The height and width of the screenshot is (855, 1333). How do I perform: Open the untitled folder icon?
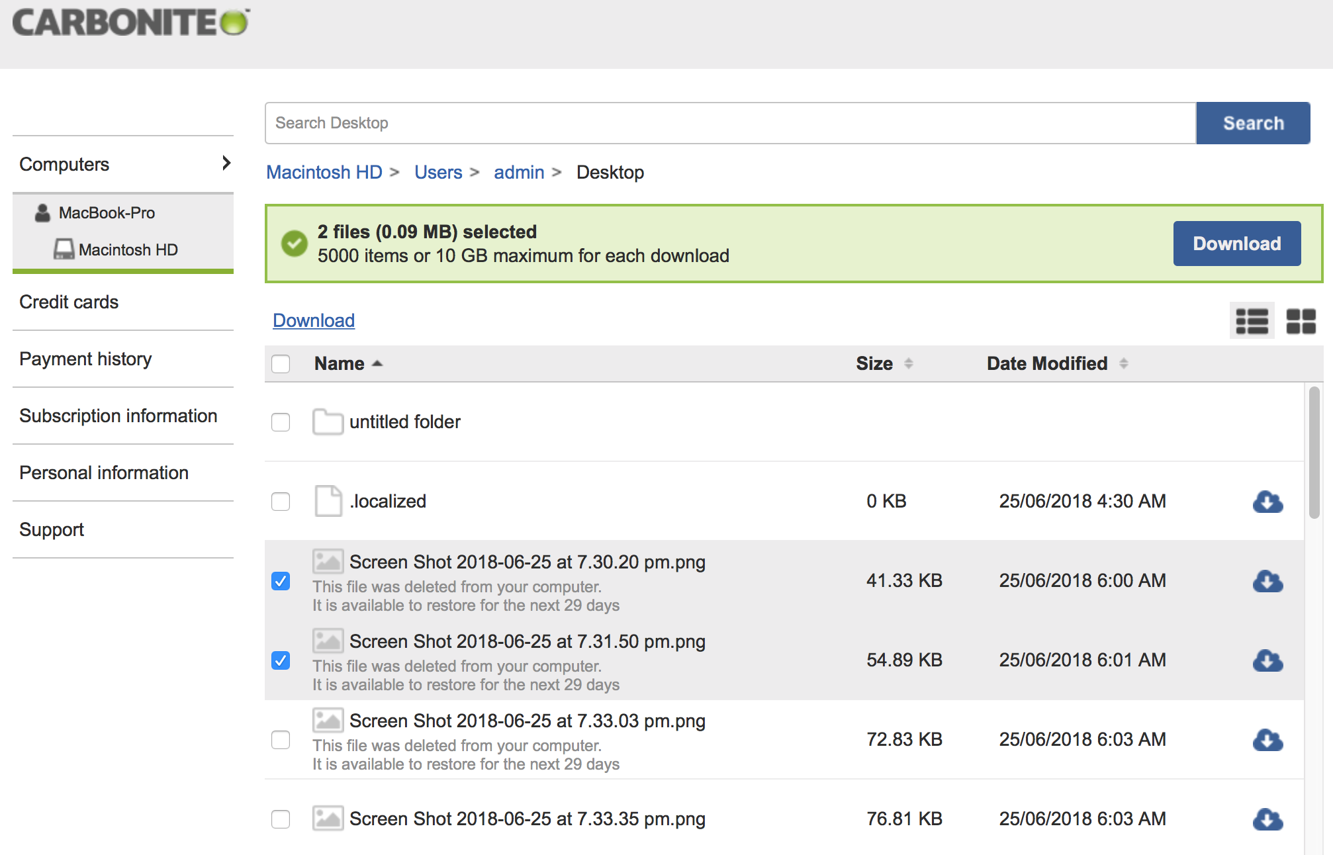pos(328,422)
